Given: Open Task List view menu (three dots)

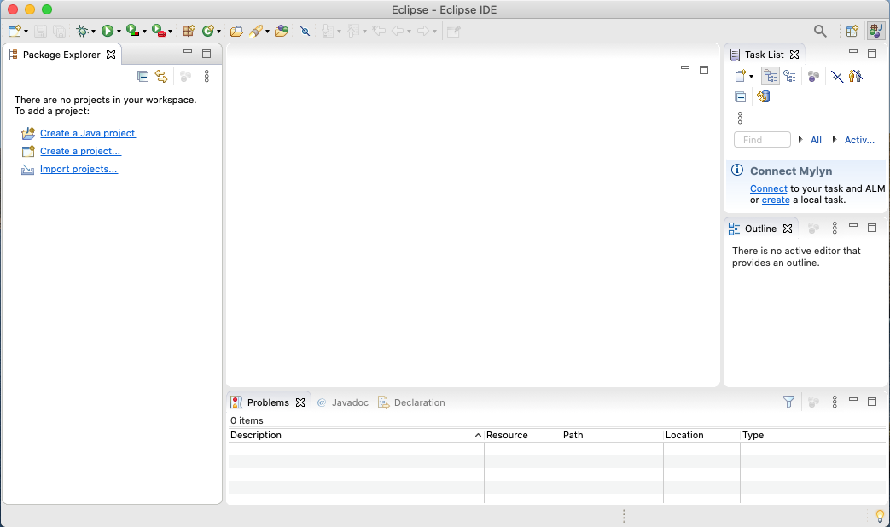Looking at the screenshot, I should [x=740, y=118].
